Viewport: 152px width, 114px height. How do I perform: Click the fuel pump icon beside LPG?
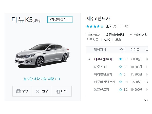(x=58, y=91)
